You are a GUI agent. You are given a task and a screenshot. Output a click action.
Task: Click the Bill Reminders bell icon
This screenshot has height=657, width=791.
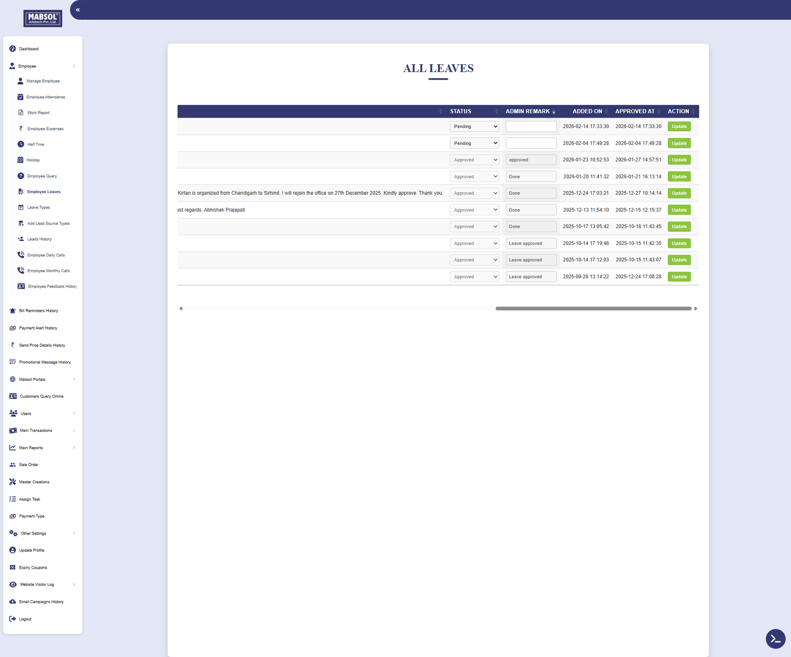(13, 311)
